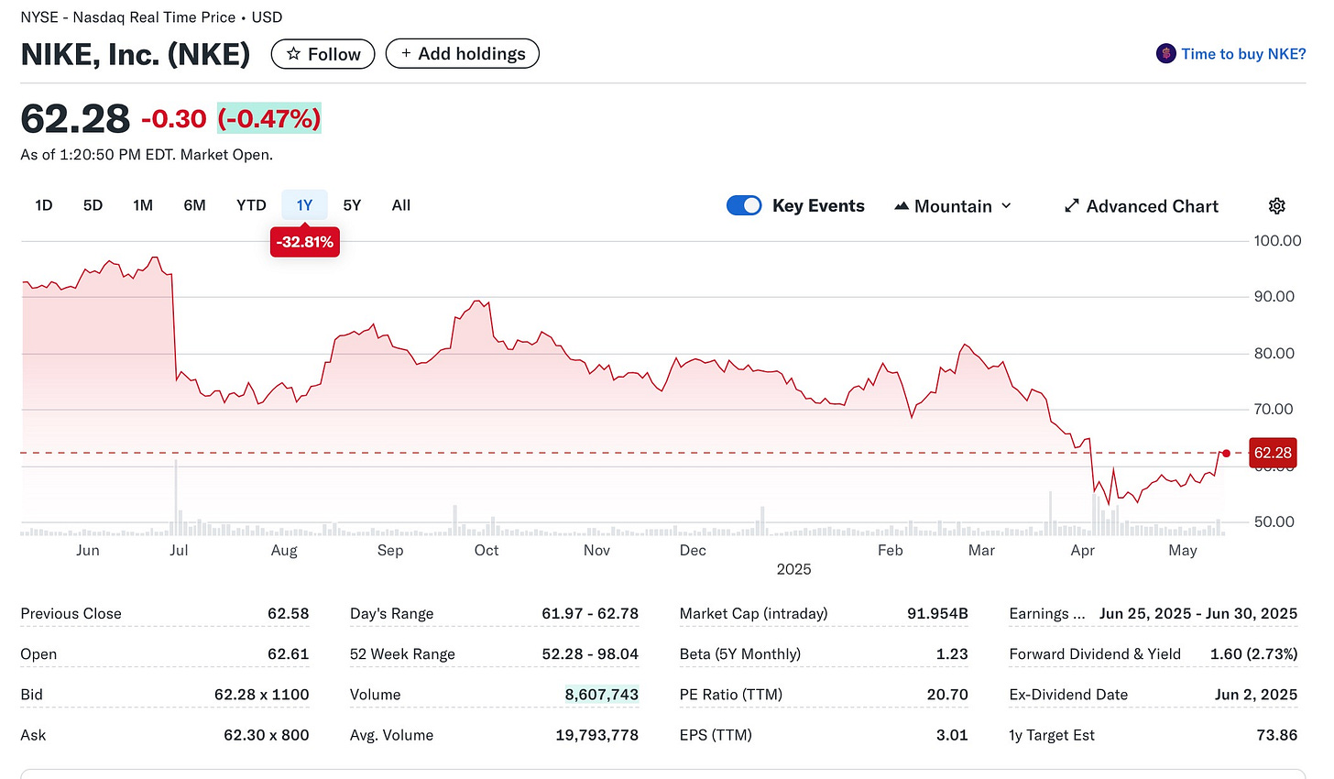
Task: Add NKE to holdings
Action: pos(463,54)
